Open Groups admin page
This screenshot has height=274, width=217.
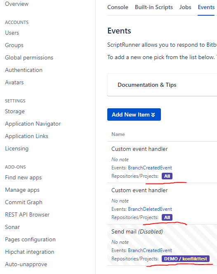(x=14, y=45)
